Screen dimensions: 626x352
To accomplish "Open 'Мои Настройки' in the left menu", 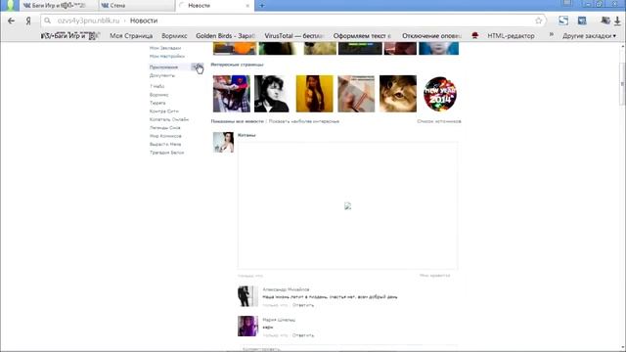I will tap(167, 57).
